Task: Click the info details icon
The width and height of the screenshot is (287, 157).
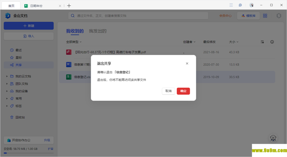Action: [x=272, y=42]
